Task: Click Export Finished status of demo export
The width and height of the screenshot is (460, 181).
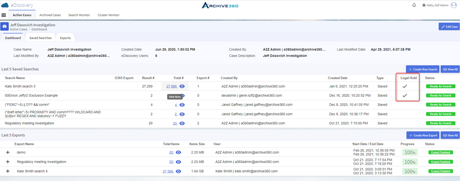Action: (x=440, y=153)
